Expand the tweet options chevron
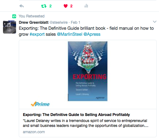This screenshot has width=159, height=140. (x=155, y=22)
